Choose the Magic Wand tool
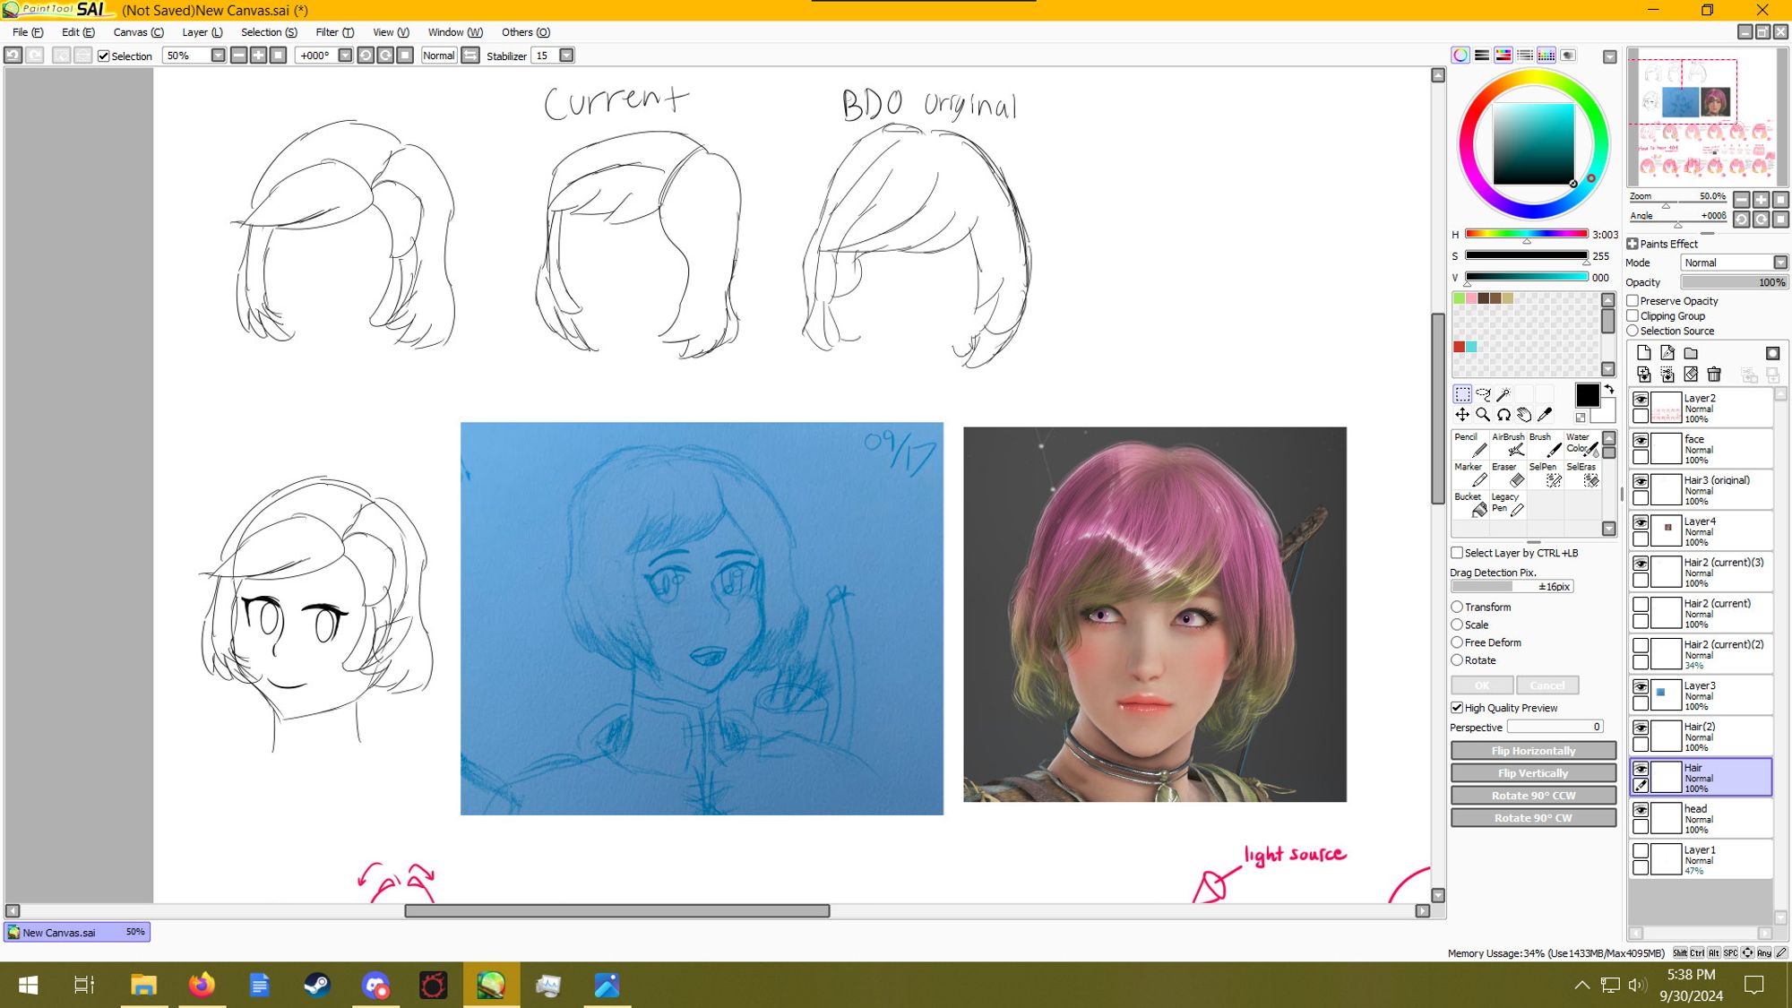Image resolution: width=1792 pixels, height=1008 pixels. point(1503,394)
